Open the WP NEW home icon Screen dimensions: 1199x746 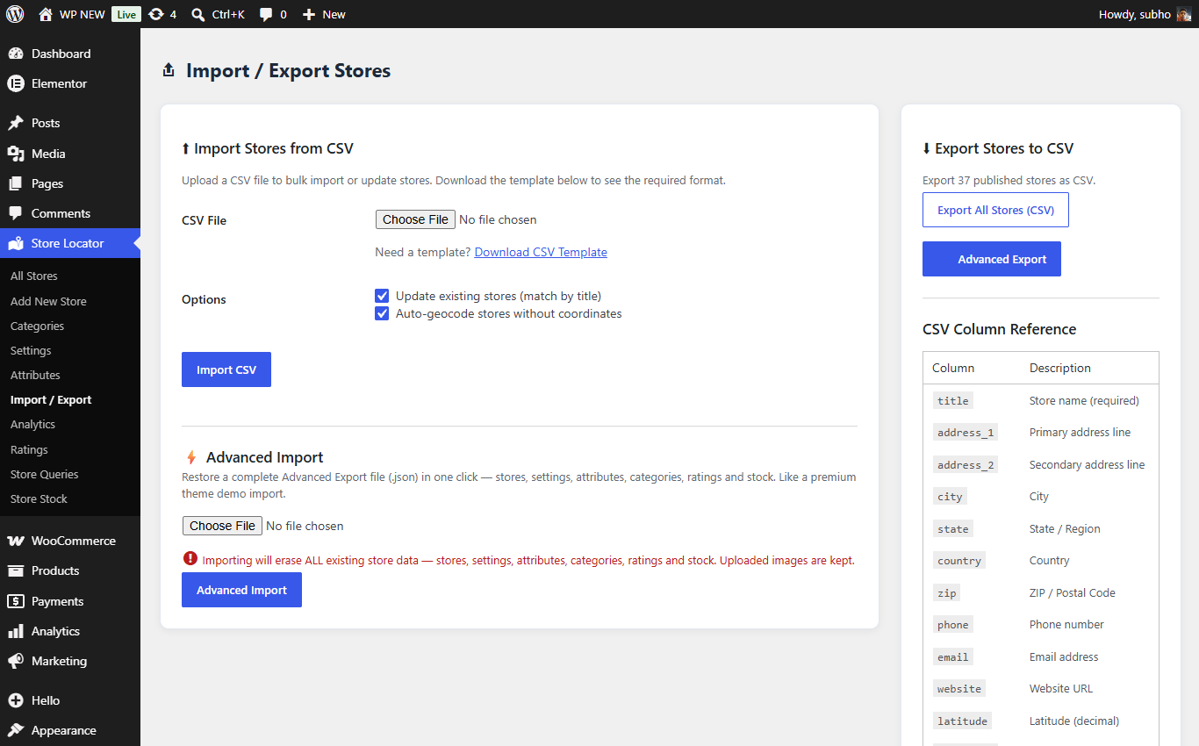46,14
